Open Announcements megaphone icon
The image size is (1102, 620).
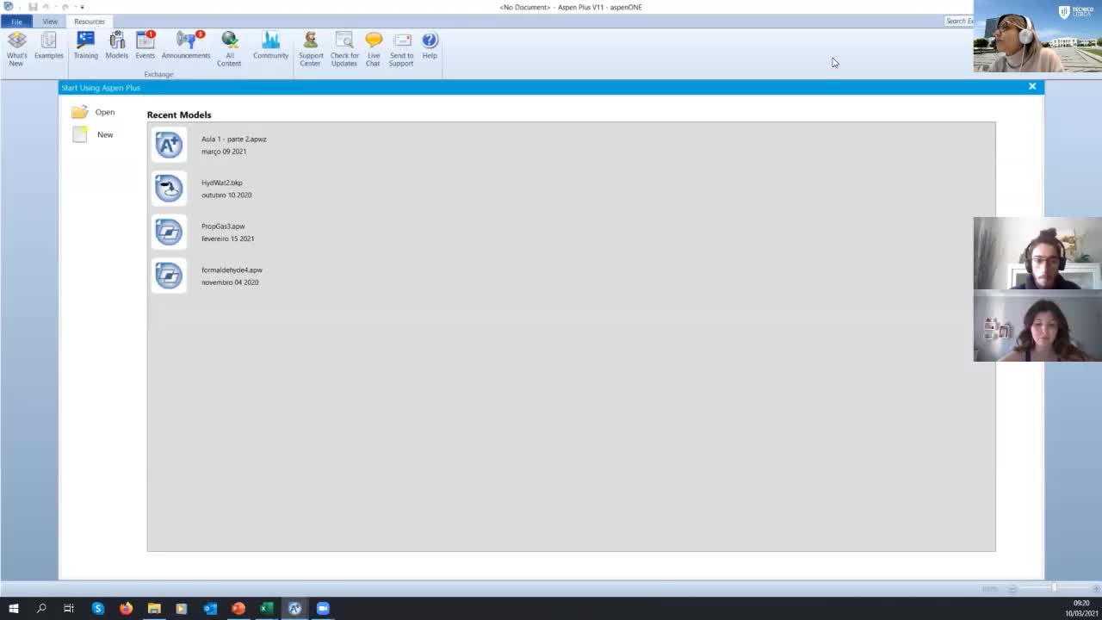[186, 46]
